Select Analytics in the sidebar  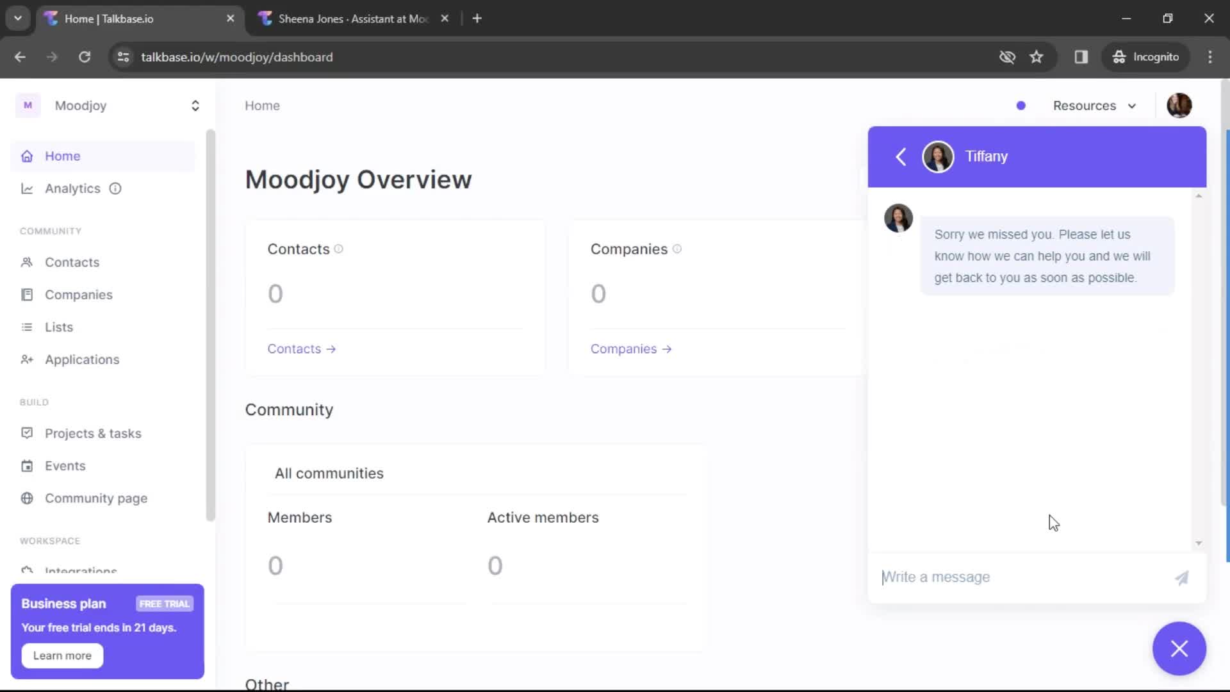pyautogui.click(x=72, y=188)
